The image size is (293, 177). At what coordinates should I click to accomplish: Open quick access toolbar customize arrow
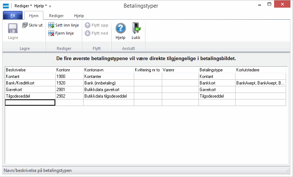50,6
